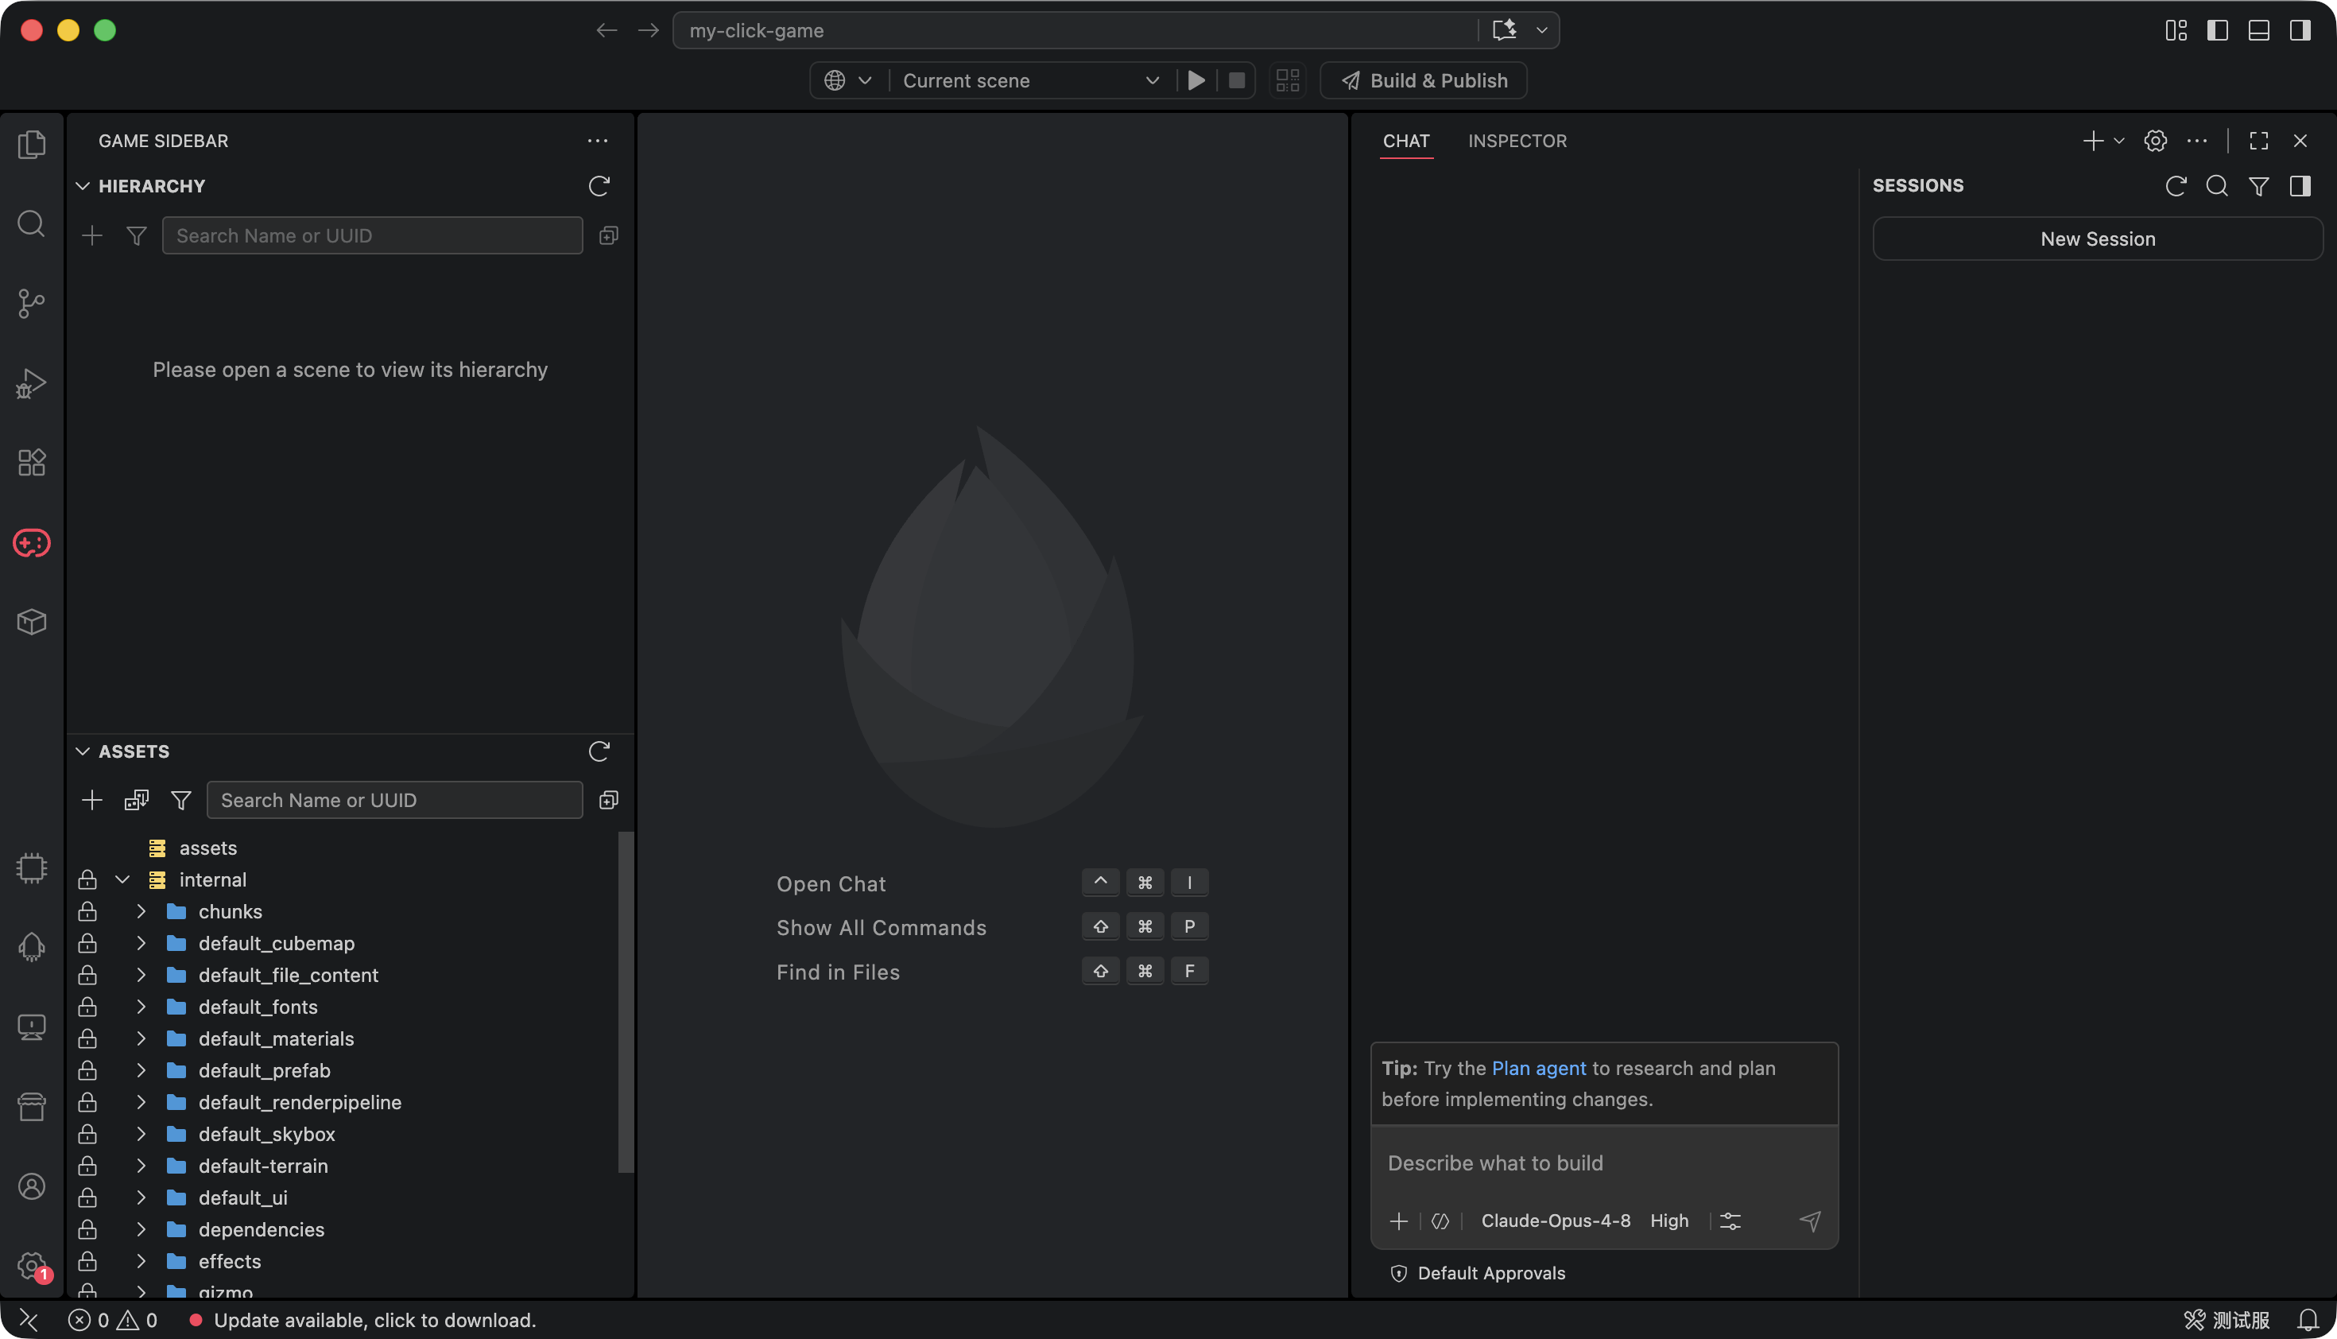Open the Explorer files icon in activity bar
This screenshot has height=1339, width=2337.
[31, 145]
